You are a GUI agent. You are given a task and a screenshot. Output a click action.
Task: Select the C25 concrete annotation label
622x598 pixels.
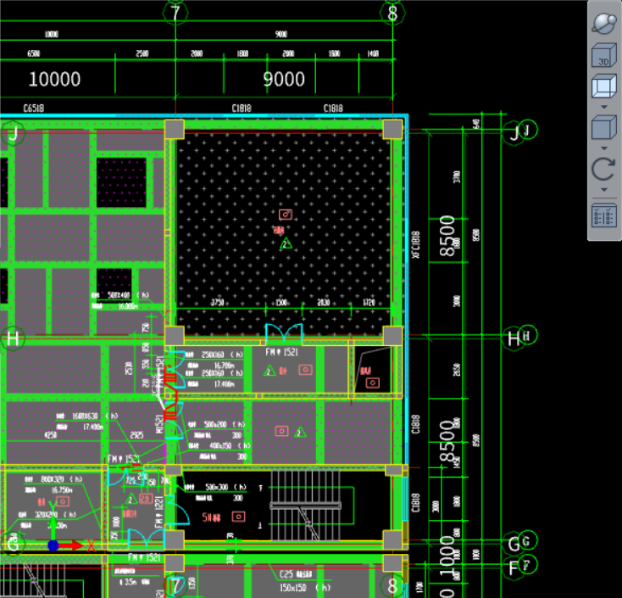click(x=296, y=574)
